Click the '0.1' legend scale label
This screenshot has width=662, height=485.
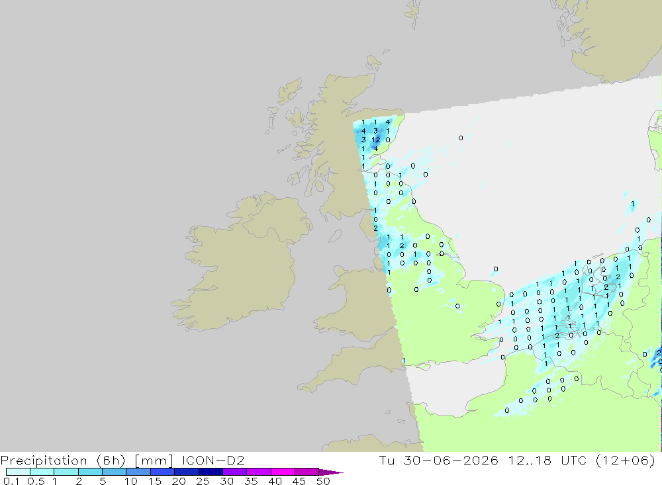pos(11,481)
